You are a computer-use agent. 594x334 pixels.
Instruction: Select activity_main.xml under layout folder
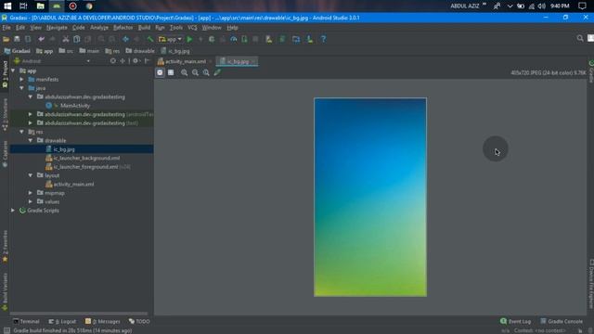[73, 184]
